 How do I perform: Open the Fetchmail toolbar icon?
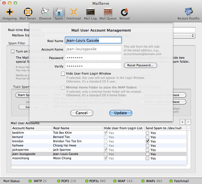74,12
